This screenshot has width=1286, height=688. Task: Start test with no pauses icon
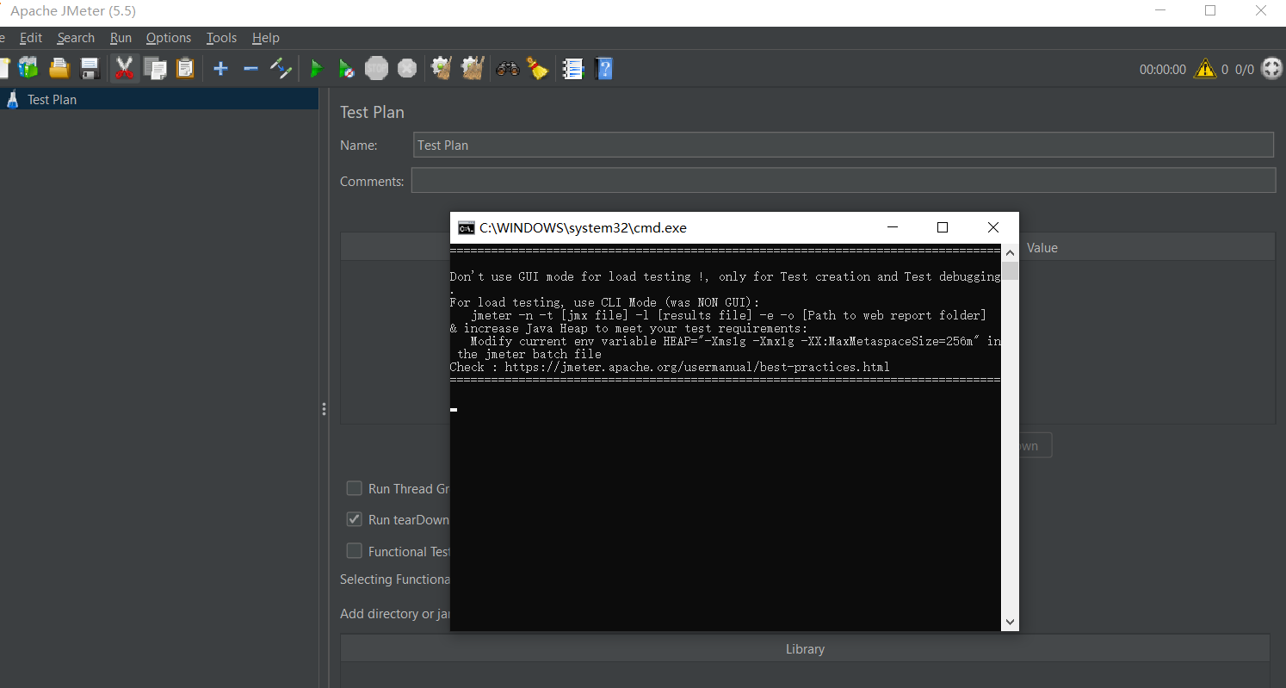click(346, 68)
